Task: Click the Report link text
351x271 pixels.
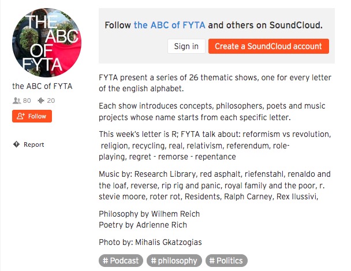Action: 34,144
